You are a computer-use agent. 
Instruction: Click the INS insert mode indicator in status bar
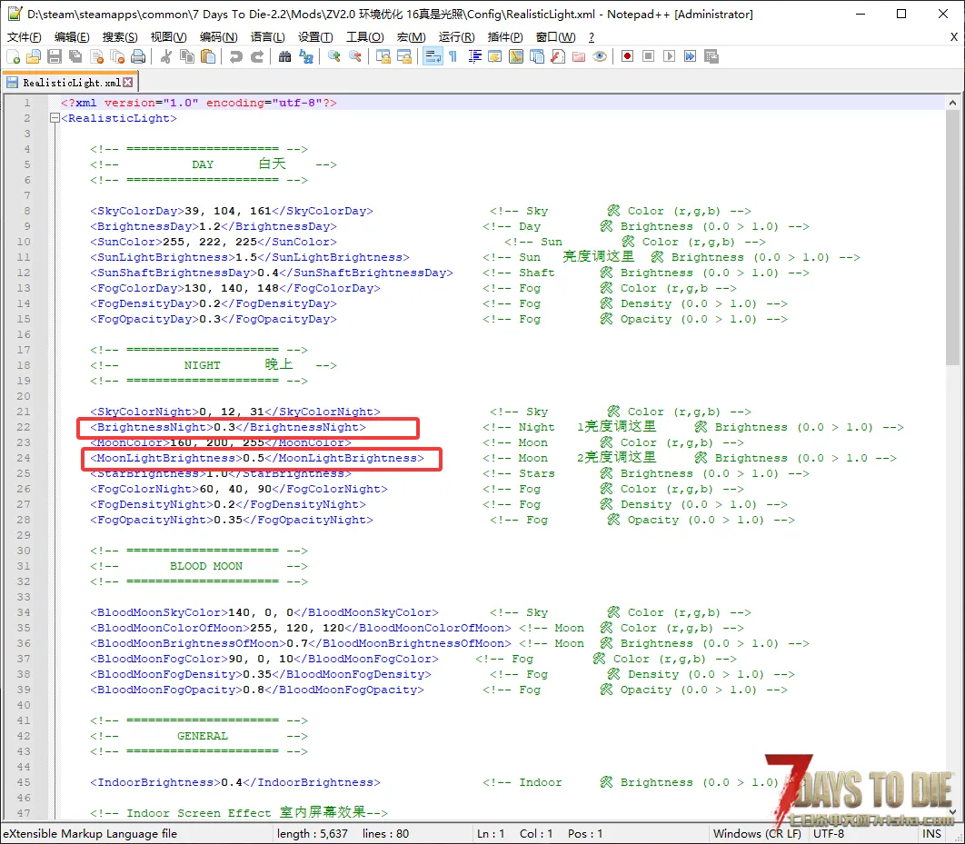[932, 833]
